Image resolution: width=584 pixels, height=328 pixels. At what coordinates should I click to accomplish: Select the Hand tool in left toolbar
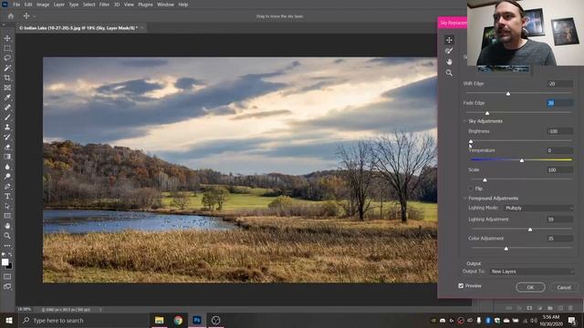point(7,226)
